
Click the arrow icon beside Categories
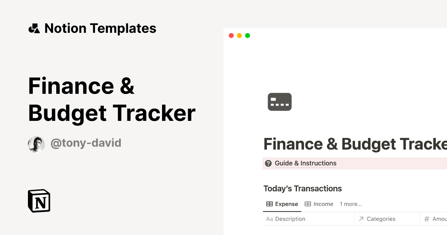(361, 219)
